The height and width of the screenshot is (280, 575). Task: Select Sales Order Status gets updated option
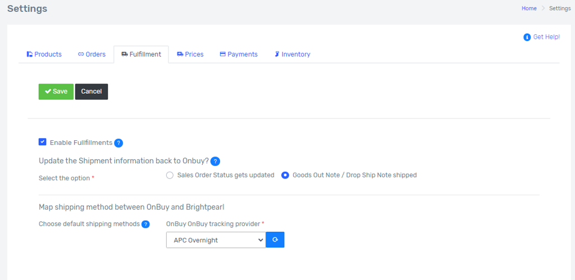pyautogui.click(x=170, y=175)
